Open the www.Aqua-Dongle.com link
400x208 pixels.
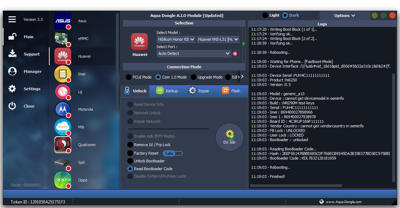(344, 202)
